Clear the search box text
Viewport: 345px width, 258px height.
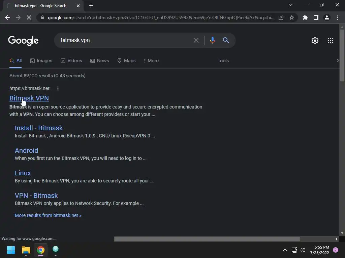click(196, 40)
